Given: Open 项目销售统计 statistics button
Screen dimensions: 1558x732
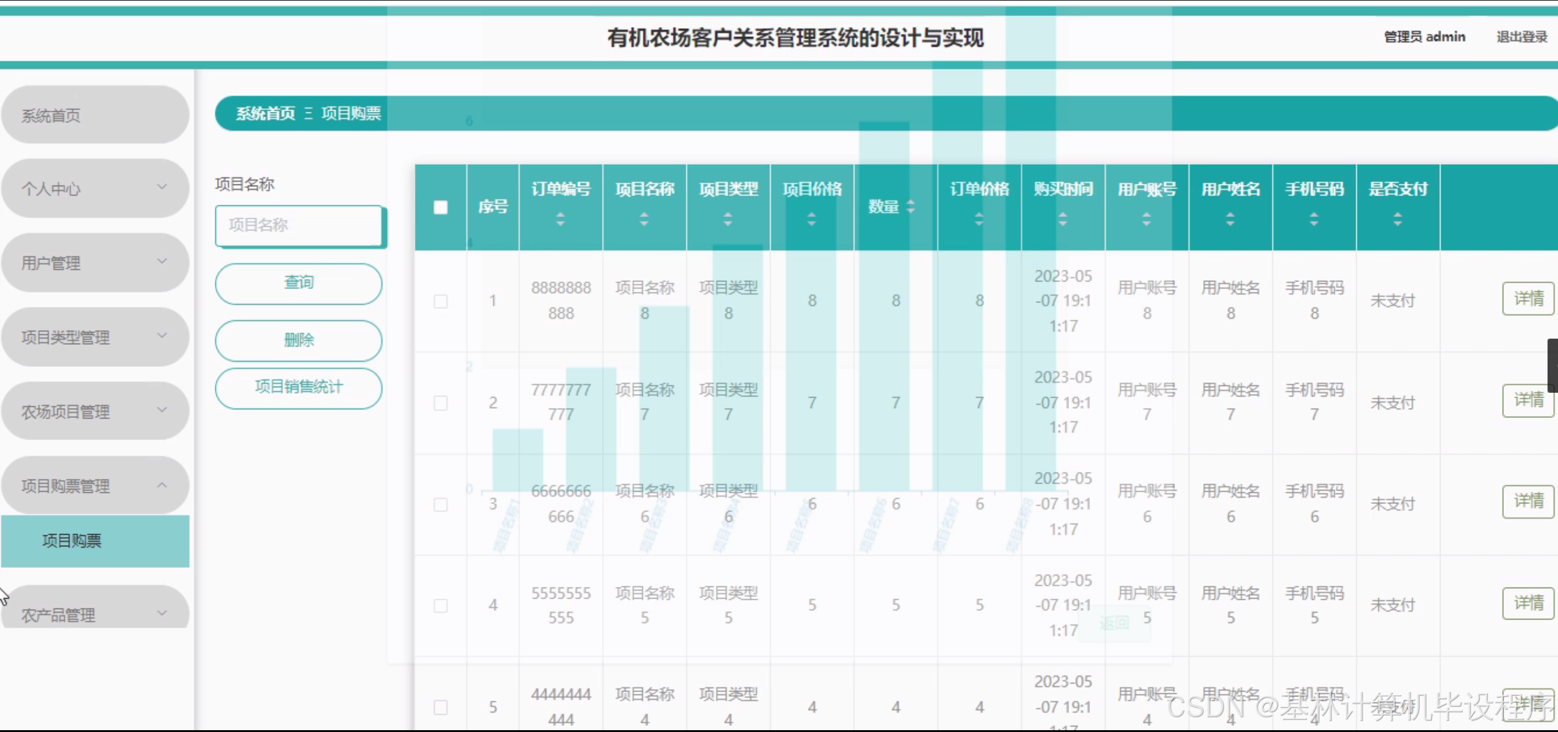Looking at the screenshot, I should pyautogui.click(x=298, y=388).
